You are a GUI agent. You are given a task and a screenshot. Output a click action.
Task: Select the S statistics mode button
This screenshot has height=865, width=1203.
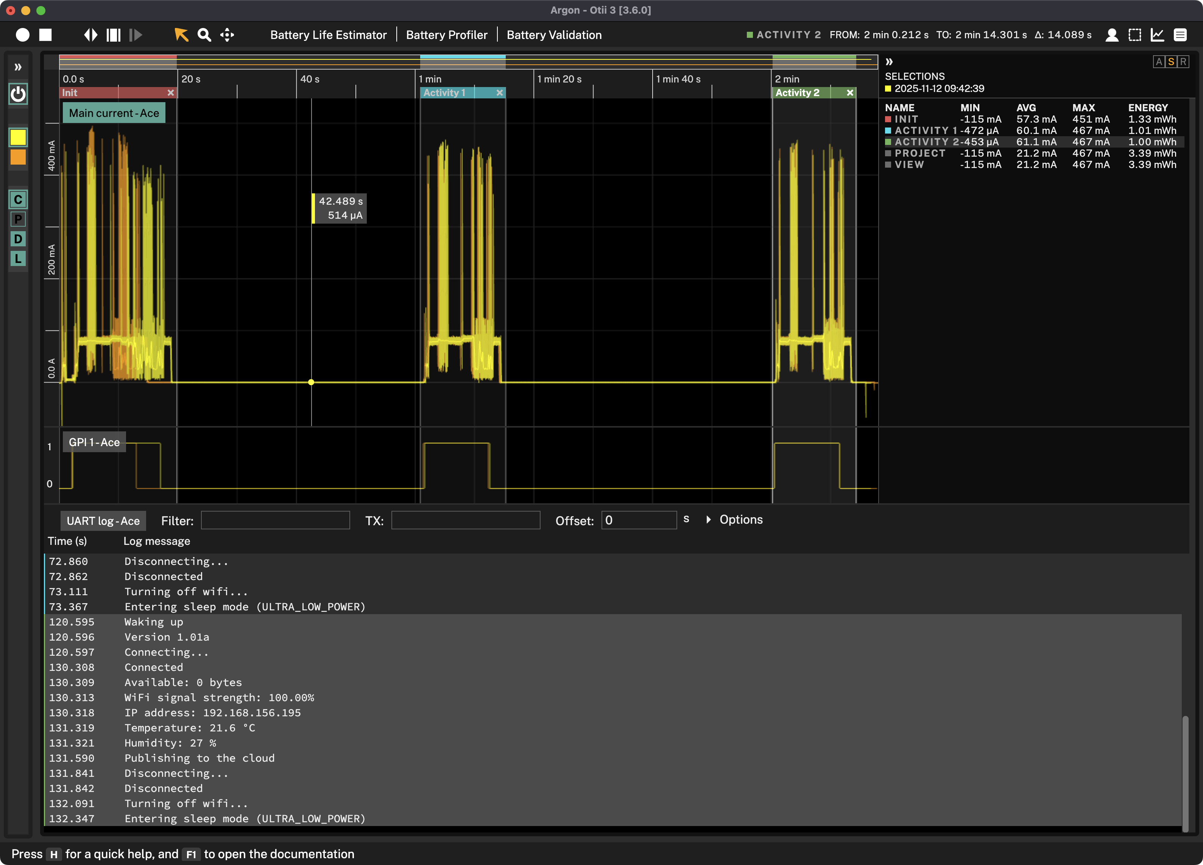1171,62
